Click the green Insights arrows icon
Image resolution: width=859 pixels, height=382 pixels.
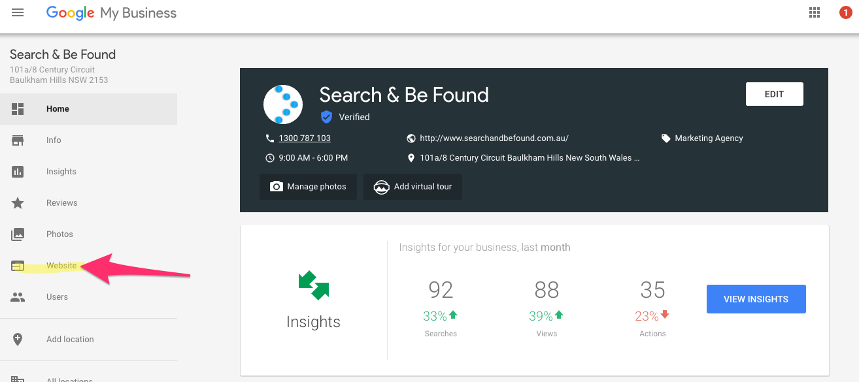(x=313, y=285)
